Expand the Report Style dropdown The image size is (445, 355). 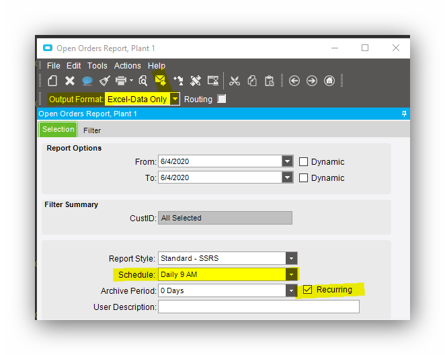[291, 258]
